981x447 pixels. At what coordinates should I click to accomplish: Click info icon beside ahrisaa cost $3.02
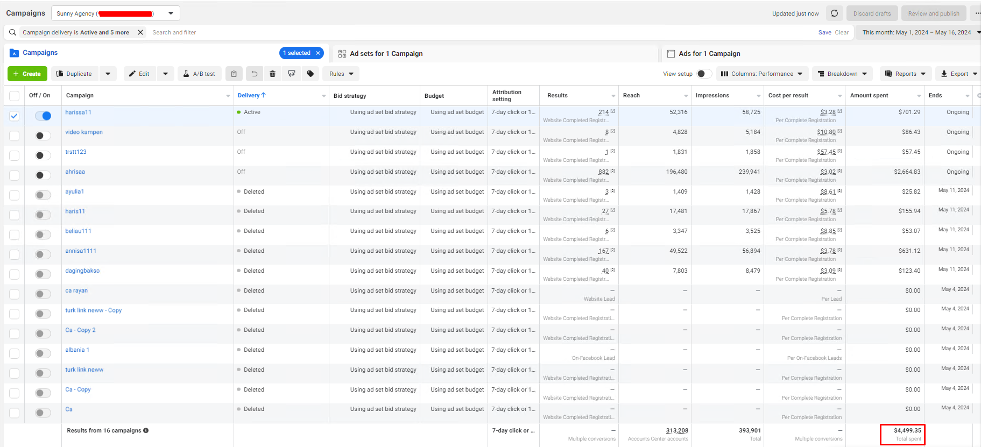coord(839,171)
